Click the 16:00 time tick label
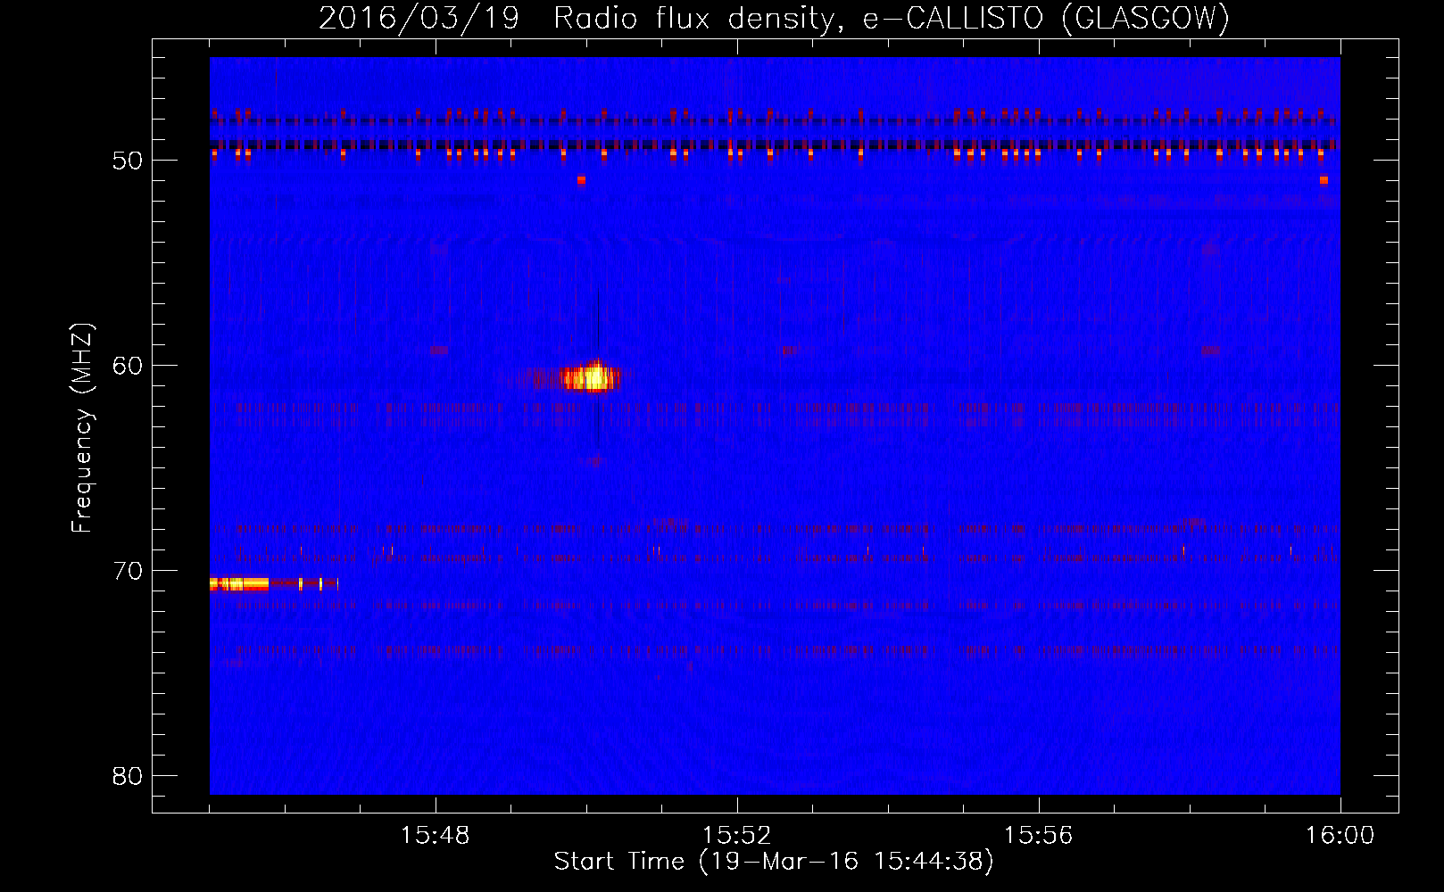 tap(1340, 836)
